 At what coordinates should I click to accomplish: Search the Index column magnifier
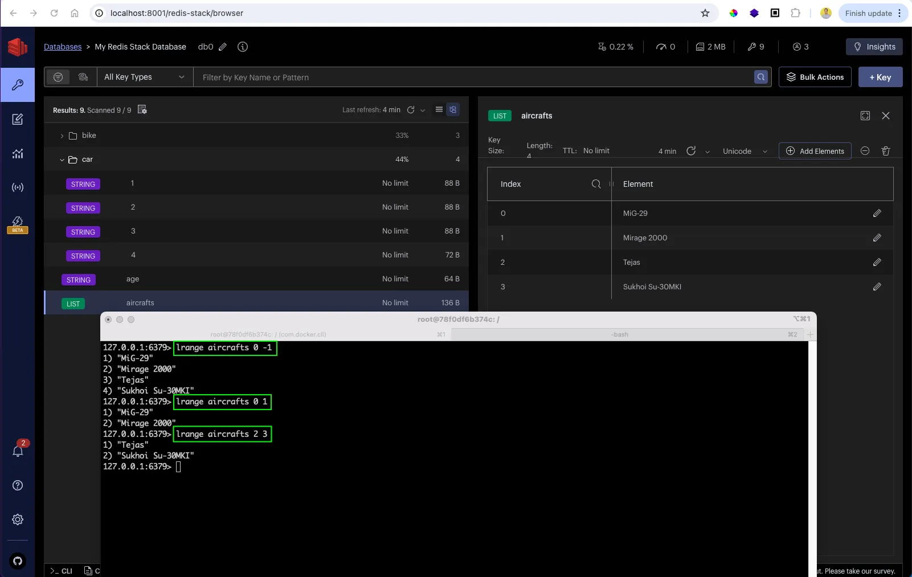click(x=596, y=184)
